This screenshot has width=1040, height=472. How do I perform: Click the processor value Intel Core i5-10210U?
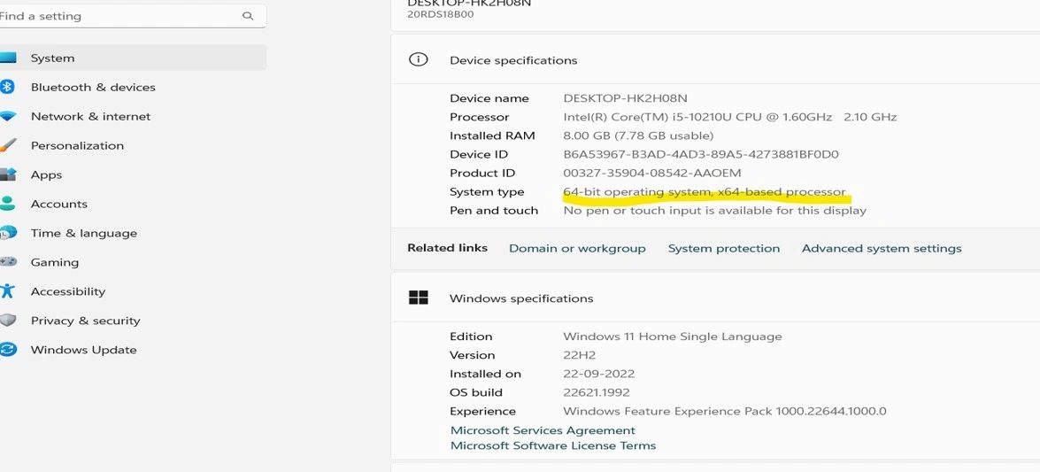click(729, 117)
